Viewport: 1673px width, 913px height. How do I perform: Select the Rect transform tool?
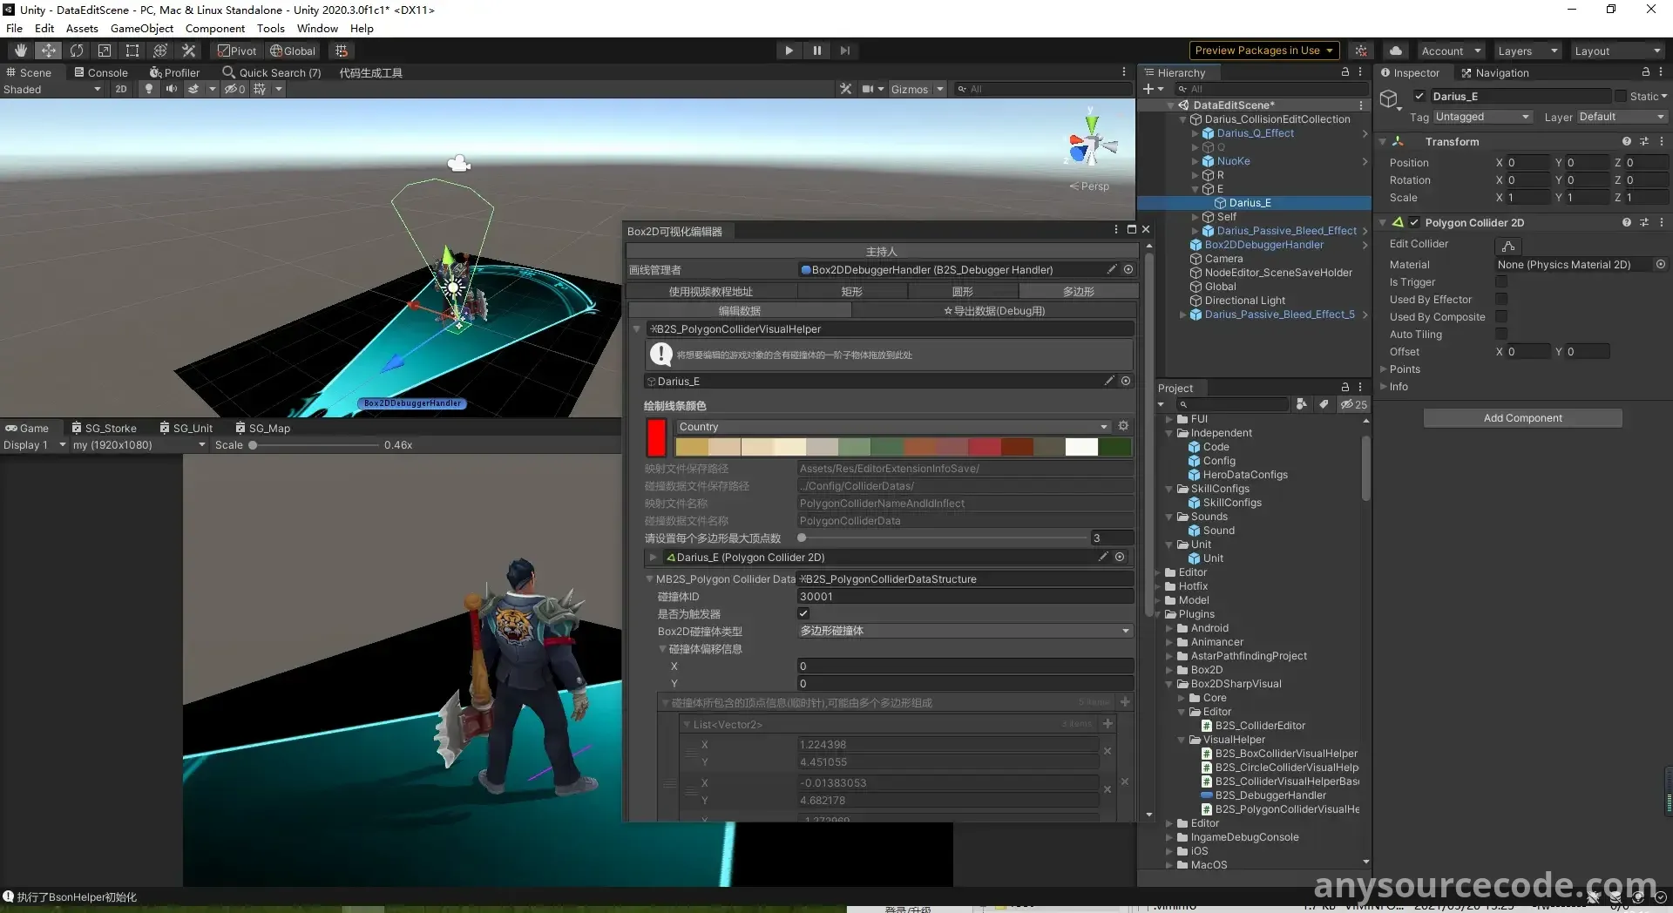pos(132,51)
